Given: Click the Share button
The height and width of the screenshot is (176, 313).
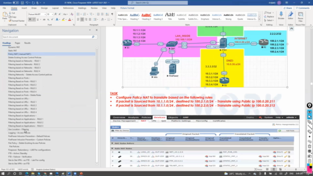Looking at the screenshot, I should pos(288,8).
